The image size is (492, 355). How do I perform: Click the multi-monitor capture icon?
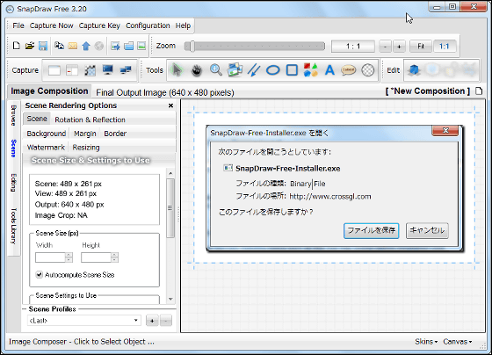tap(126, 70)
